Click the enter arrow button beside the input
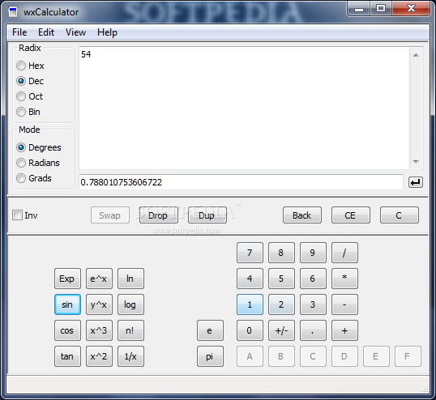Screen dimensions: 436x400 pos(416,182)
